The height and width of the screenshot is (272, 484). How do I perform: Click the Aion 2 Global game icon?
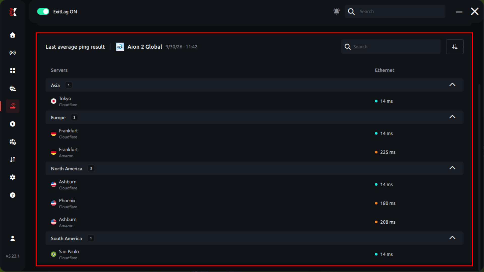[120, 47]
